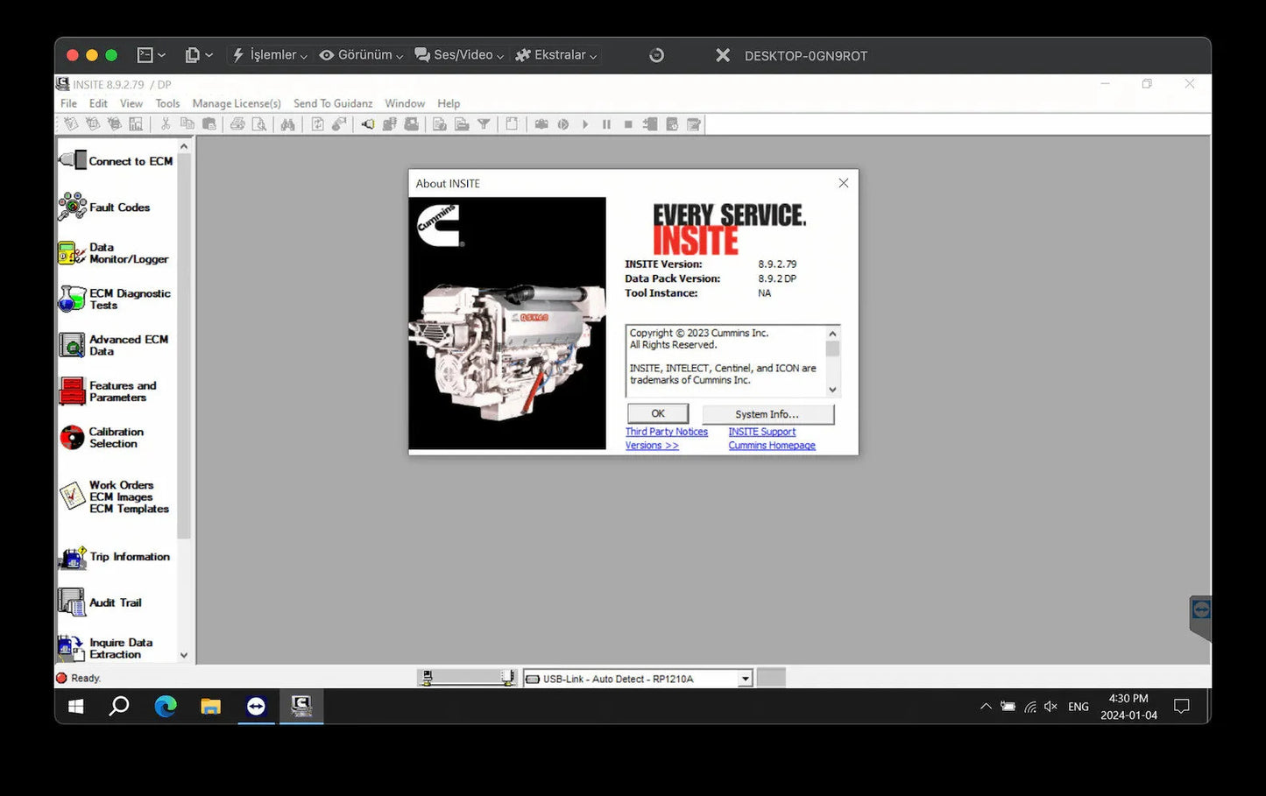This screenshot has height=796, width=1266.
Task: Open the Help menu
Action: [449, 103]
